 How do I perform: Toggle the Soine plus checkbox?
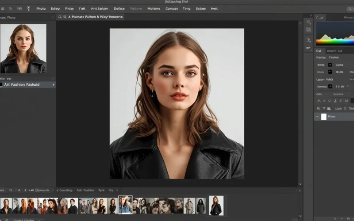click(330, 65)
